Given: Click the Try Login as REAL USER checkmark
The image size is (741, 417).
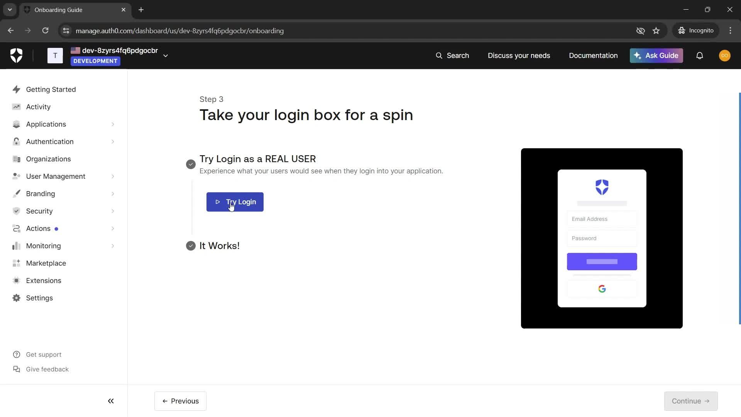Looking at the screenshot, I should click(x=191, y=164).
